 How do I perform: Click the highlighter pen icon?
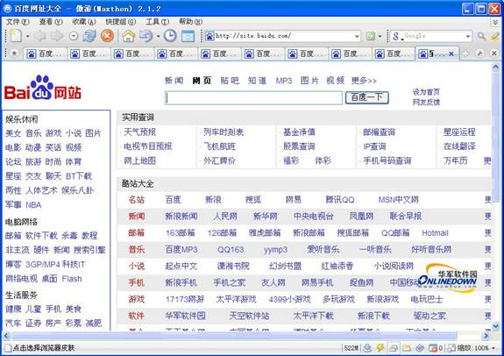coord(495,36)
